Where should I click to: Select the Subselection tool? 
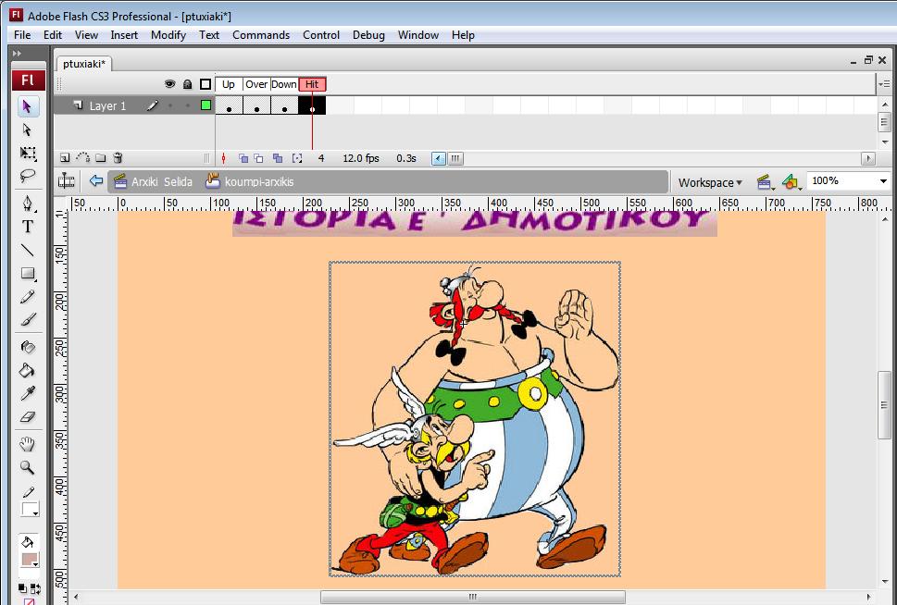27,130
